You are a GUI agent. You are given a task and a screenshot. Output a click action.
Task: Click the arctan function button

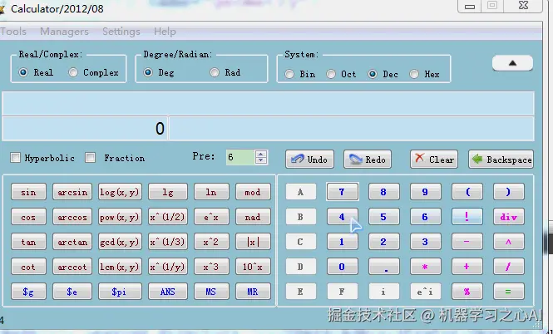(72, 242)
